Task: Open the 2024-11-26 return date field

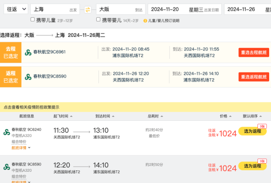Action: point(248,9)
